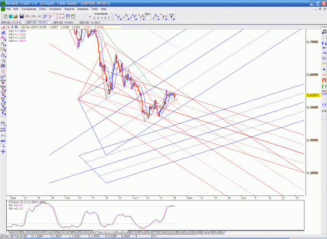Image resolution: width=327 pixels, height=239 pixels.
Task: Open the DTOSC indicator tab
Action: tap(175, 232)
